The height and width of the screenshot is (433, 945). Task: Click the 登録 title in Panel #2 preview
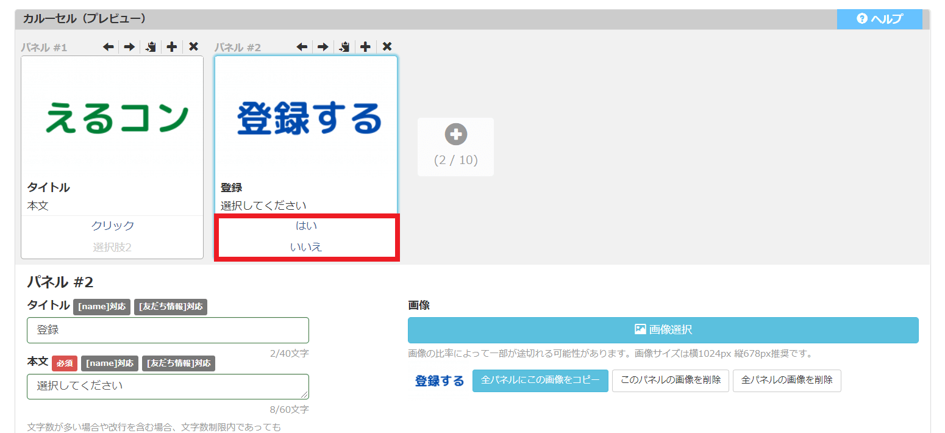point(231,188)
